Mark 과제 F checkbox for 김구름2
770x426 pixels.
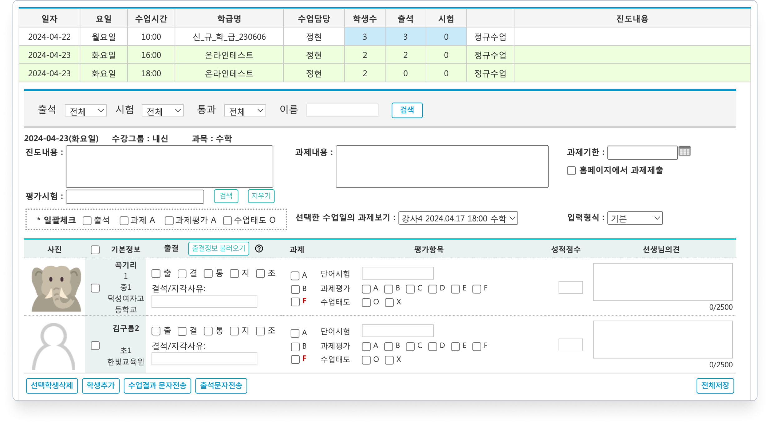(x=295, y=359)
